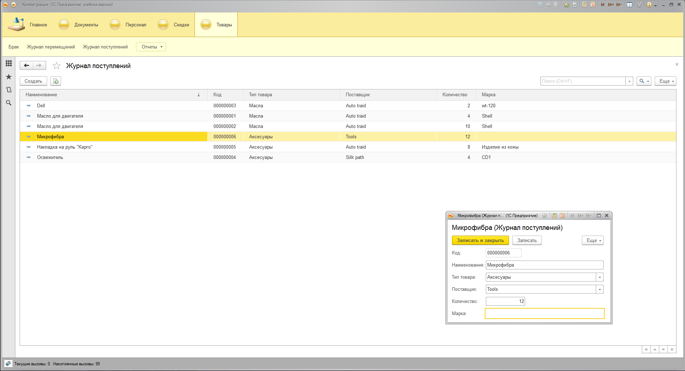Expand the Тип товара dropdown arrow

point(600,277)
